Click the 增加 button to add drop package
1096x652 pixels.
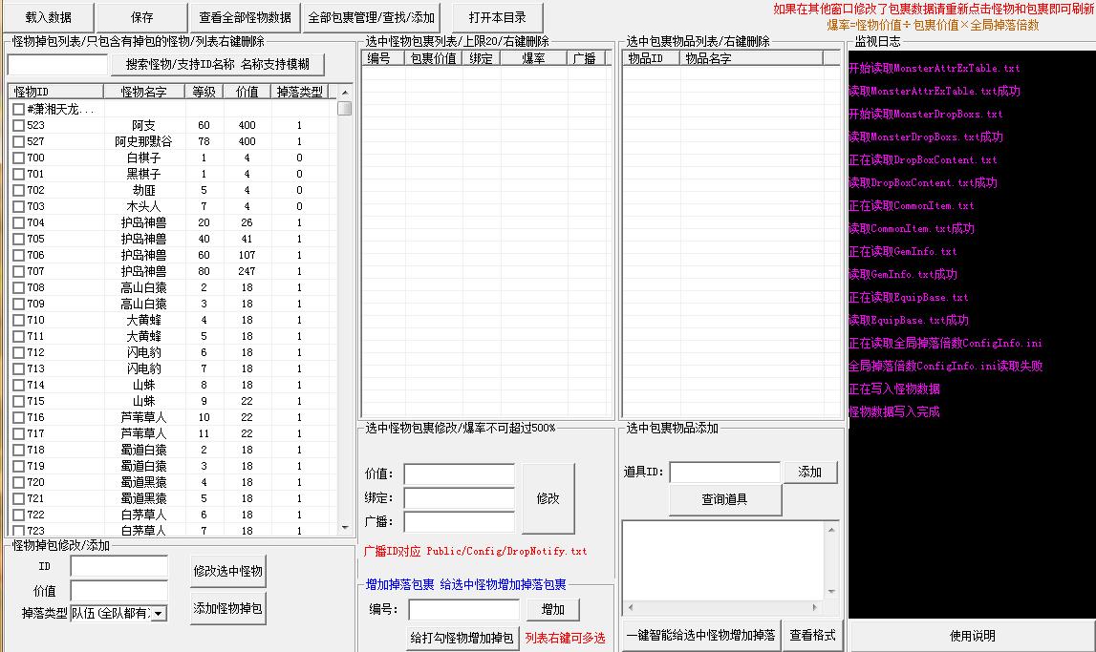pyautogui.click(x=555, y=608)
